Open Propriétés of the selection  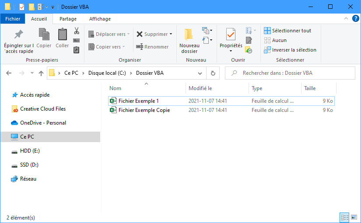(231, 38)
